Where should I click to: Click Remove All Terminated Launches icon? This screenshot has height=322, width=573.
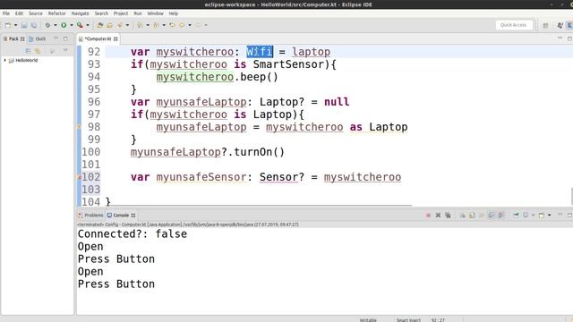[448, 216]
